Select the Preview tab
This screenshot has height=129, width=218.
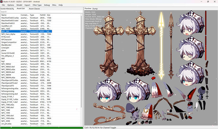(x=88, y=8)
